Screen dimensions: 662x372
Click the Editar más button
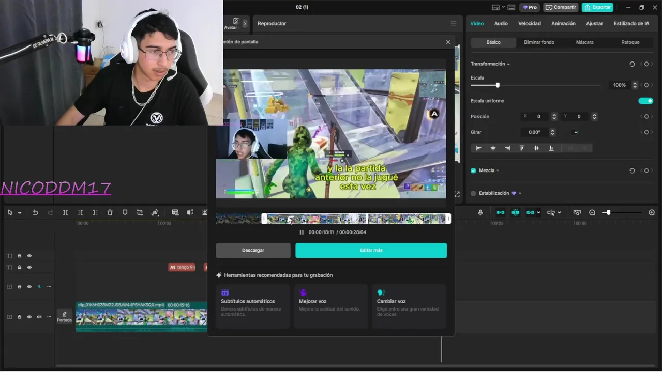click(x=371, y=250)
